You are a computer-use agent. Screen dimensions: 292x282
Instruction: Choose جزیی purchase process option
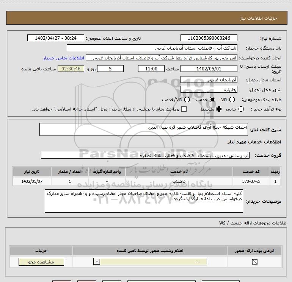pos(241,109)
